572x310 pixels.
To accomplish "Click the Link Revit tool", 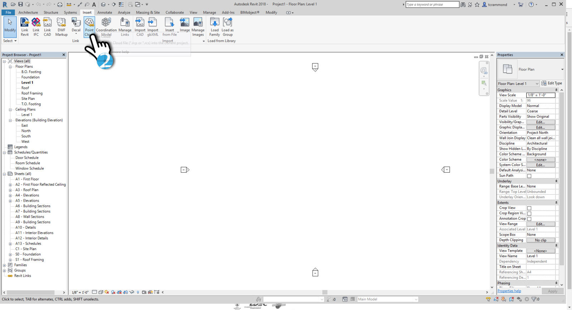I will point(25,26).
